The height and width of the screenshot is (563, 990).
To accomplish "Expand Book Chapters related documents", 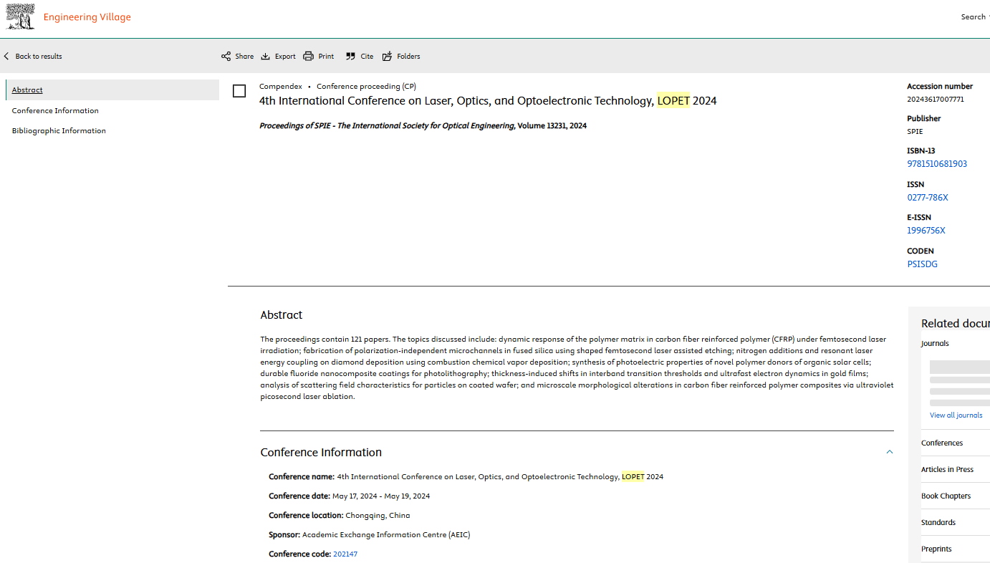I will pos(946,496).
